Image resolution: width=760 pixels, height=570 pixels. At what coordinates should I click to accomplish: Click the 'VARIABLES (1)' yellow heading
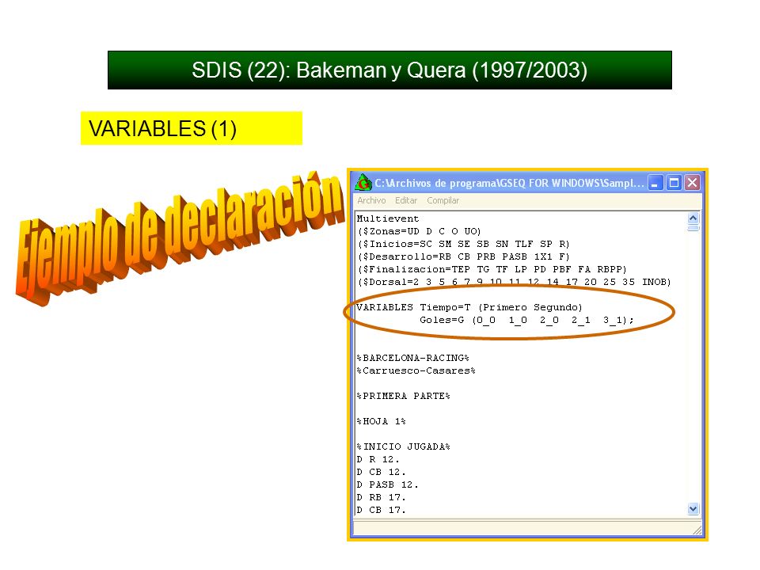pos(192,128)
